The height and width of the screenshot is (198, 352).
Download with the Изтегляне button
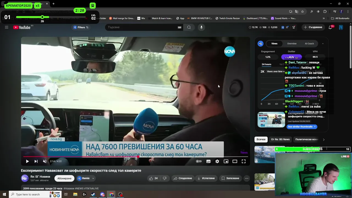pyautogui.click(x=206, y=178)
